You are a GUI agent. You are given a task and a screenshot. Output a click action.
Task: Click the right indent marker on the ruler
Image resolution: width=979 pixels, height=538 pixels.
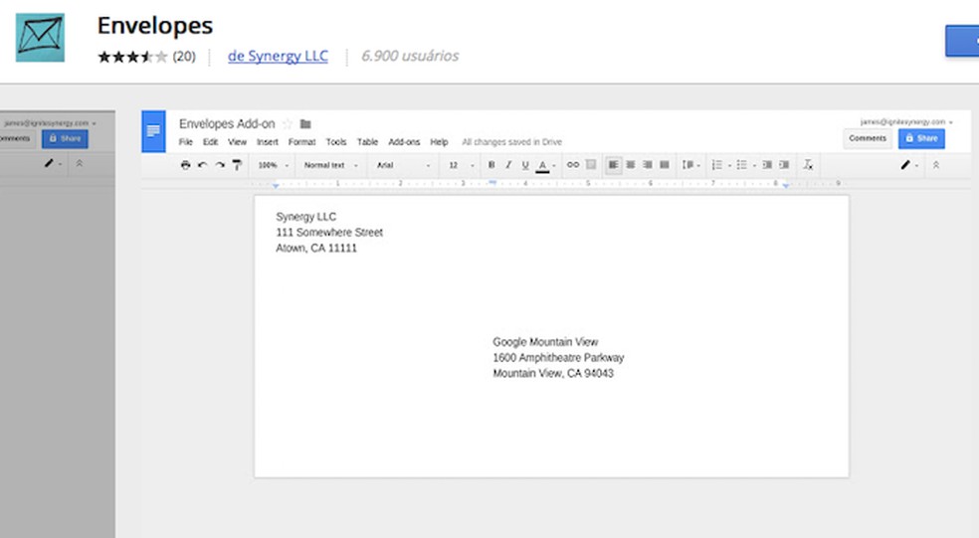click(x=785, y=185)
